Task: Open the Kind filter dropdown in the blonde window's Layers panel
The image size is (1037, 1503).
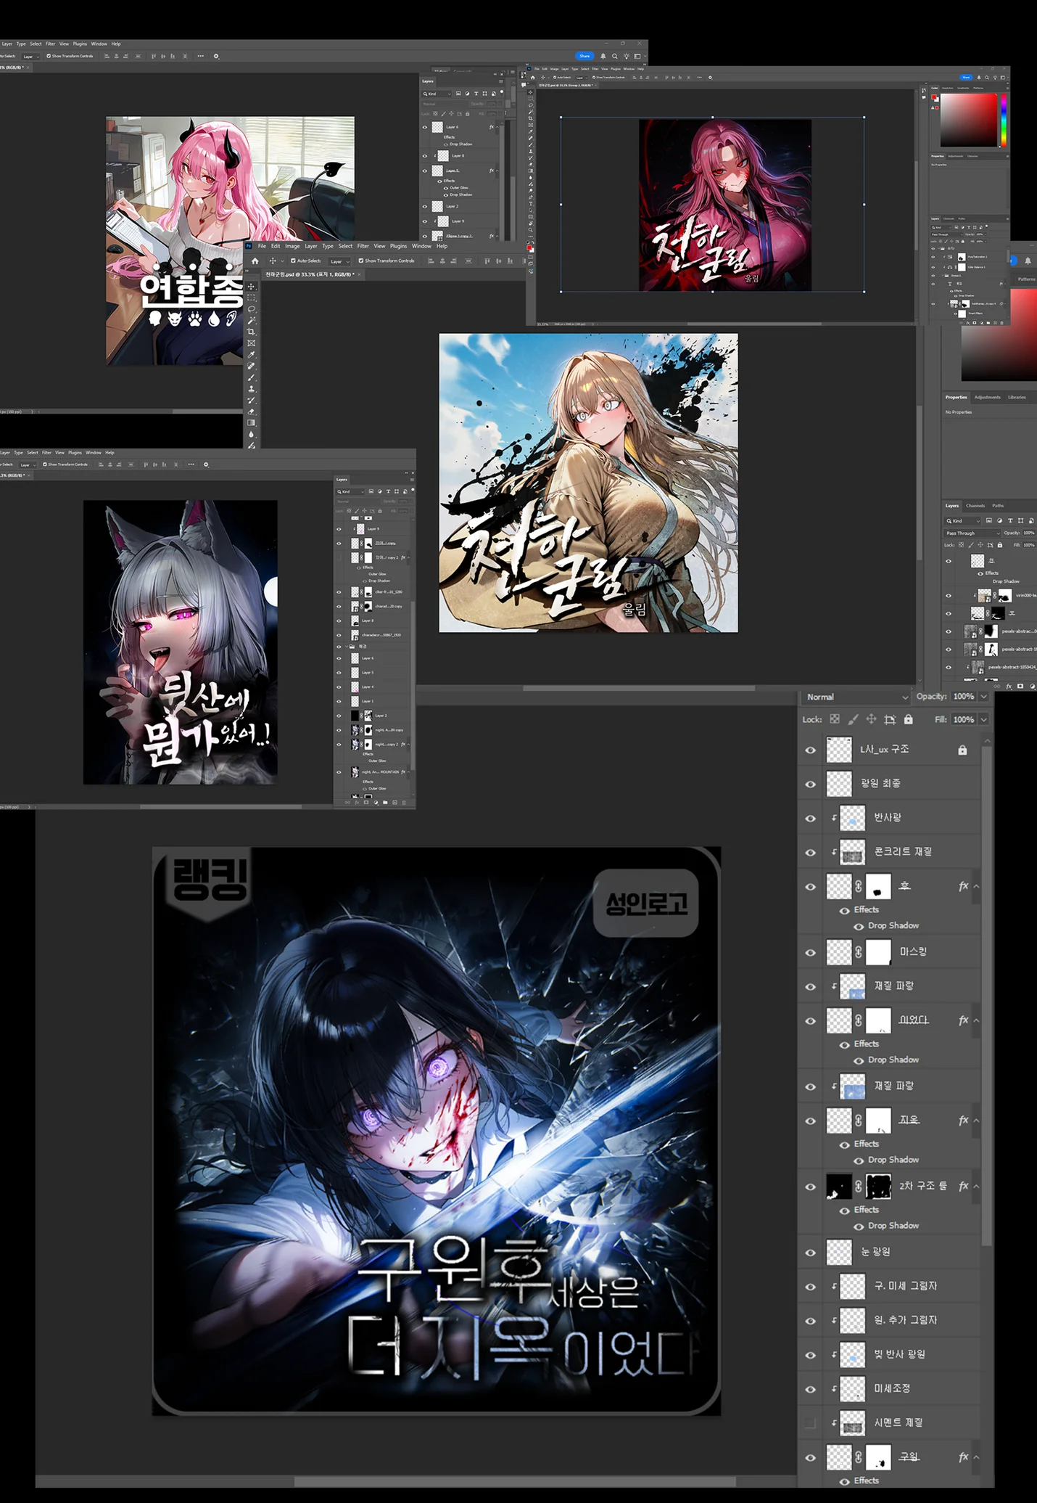Action: 963,520
